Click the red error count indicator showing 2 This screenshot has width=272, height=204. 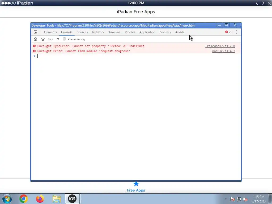click(228, 32)
